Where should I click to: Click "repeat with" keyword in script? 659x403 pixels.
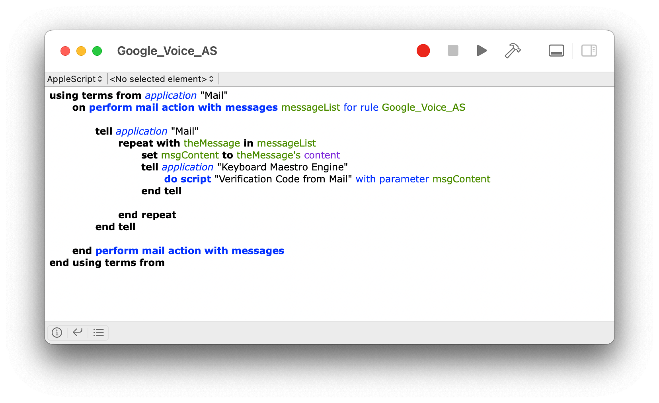[x=149, y=143]
